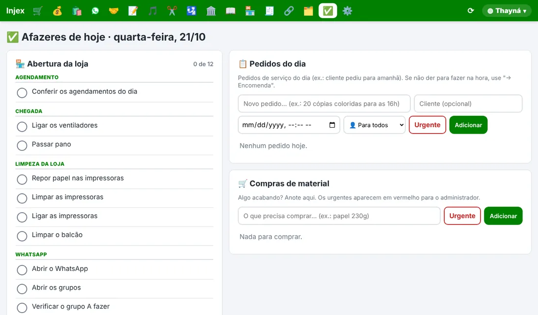Open the 24-hour store icon in navbar
This screenshot has width=538, height=315.
tap(250, 11)
